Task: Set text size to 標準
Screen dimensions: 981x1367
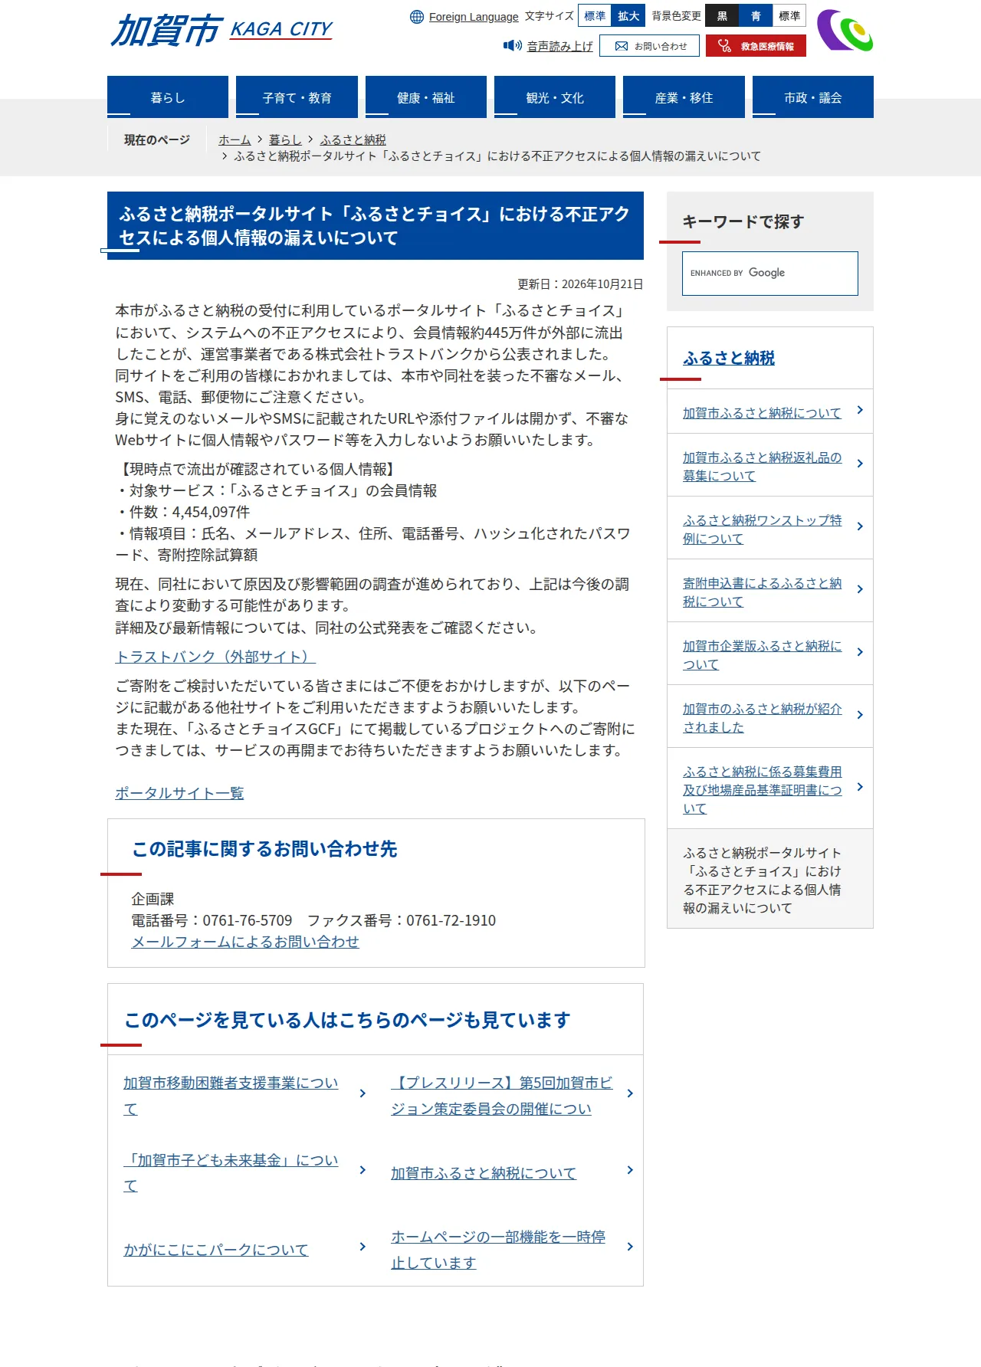Action: point(595,16)
